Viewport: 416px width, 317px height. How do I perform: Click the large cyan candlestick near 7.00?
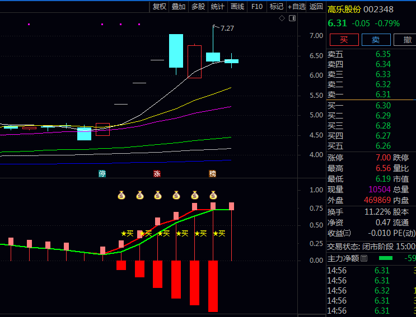pyautogui.click(x=176, y=51)
